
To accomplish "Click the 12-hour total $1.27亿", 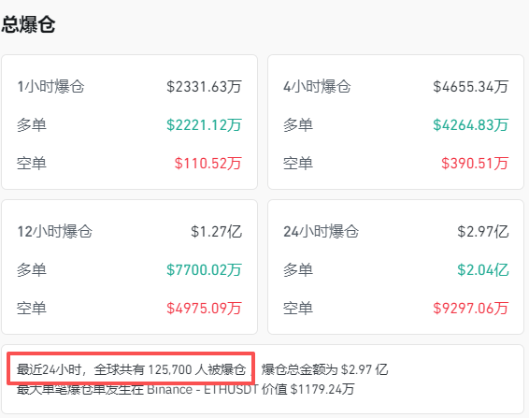I will click(x=216, y=232).
